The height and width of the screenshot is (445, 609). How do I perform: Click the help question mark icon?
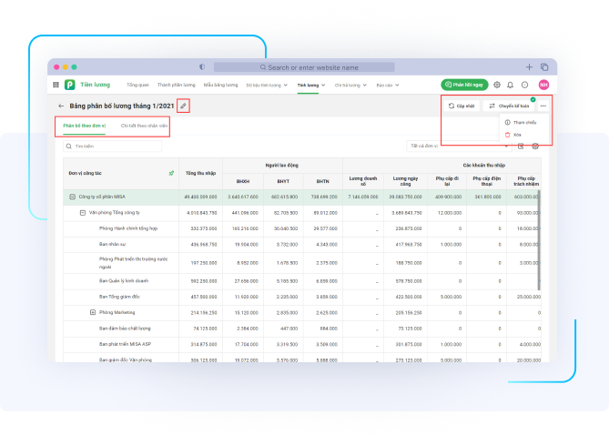click(524, 85)
